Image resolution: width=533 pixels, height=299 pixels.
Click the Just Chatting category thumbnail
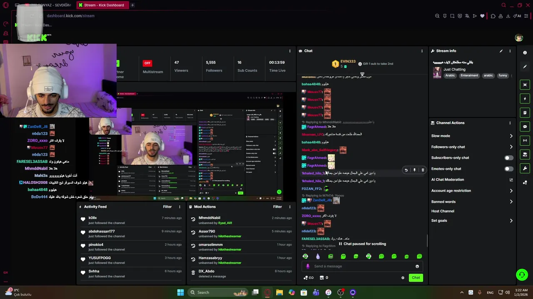click(x=437, y=72)
